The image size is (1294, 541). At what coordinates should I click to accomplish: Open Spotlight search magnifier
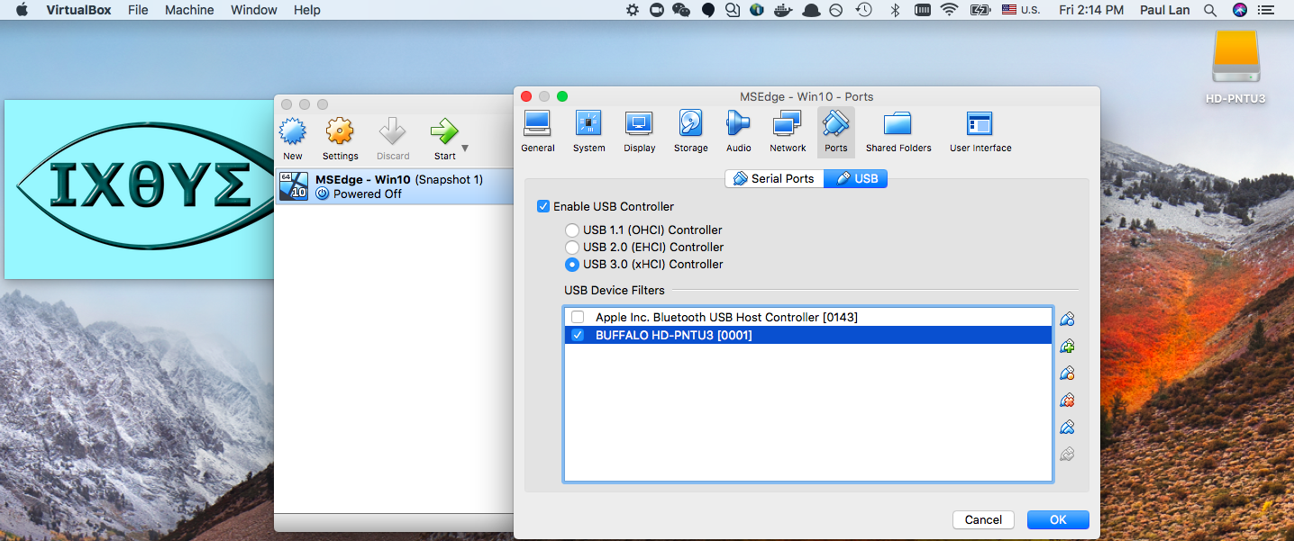click(x=1209, y=10)
